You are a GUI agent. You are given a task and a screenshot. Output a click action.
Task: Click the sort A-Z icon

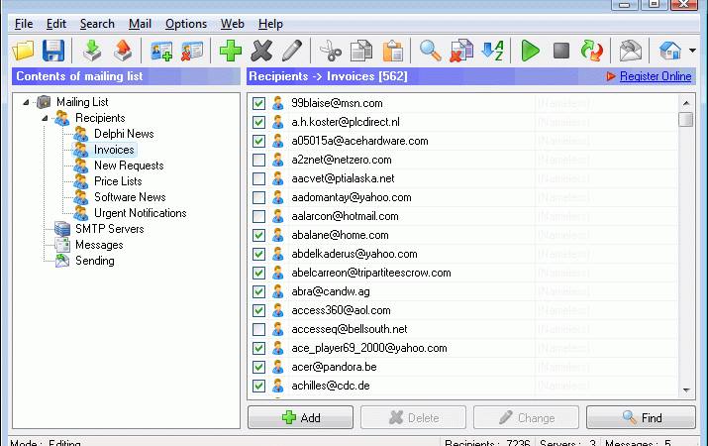492,51
